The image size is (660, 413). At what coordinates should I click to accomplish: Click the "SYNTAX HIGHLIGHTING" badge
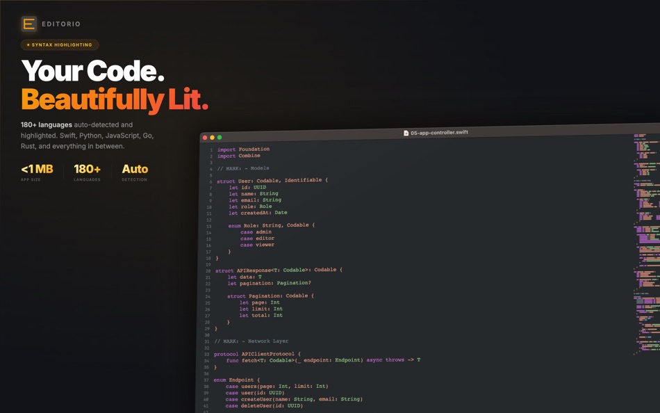click(60, 44)
